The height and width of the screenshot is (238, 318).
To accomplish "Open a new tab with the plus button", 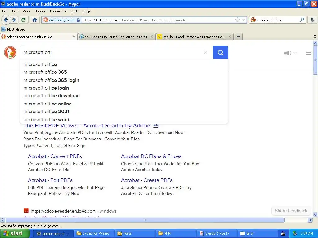I will coord(238,37).
